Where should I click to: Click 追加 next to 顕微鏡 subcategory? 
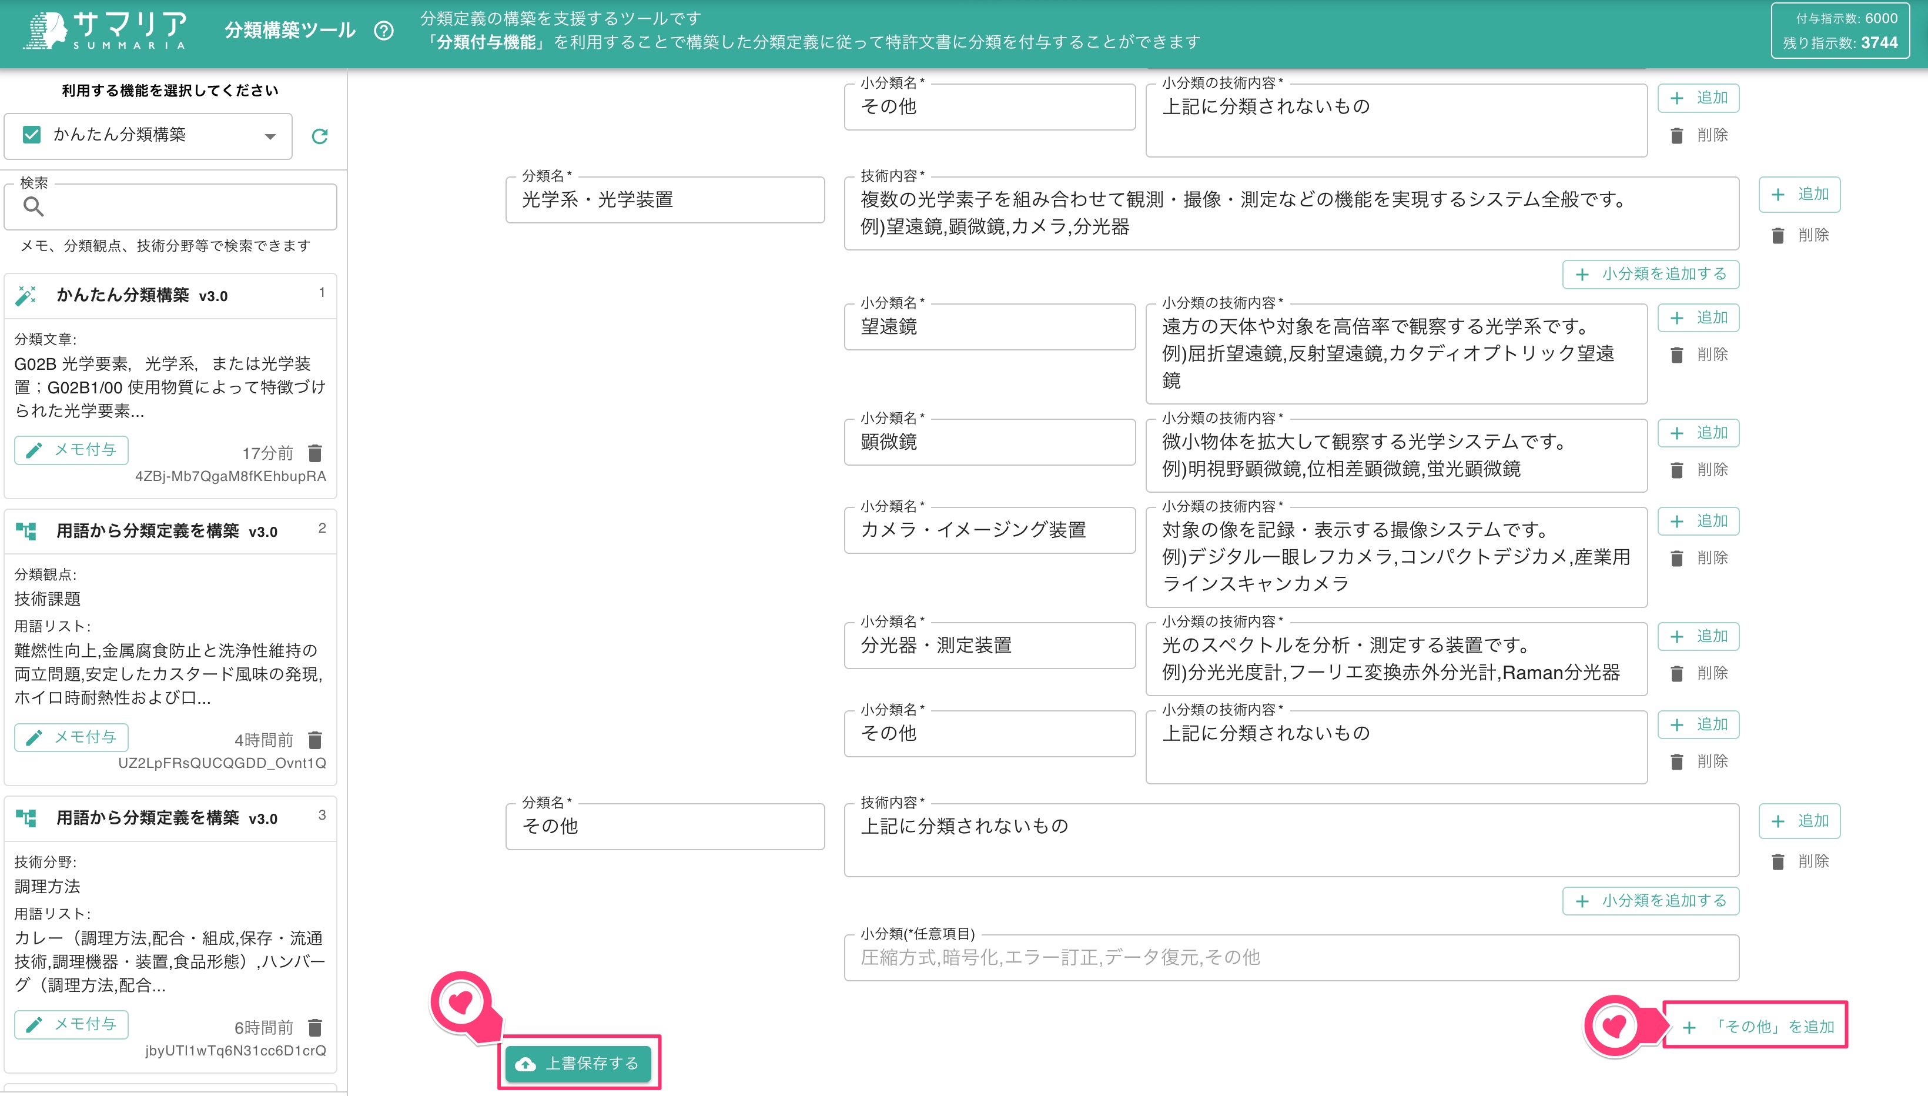coord(1699,433)
